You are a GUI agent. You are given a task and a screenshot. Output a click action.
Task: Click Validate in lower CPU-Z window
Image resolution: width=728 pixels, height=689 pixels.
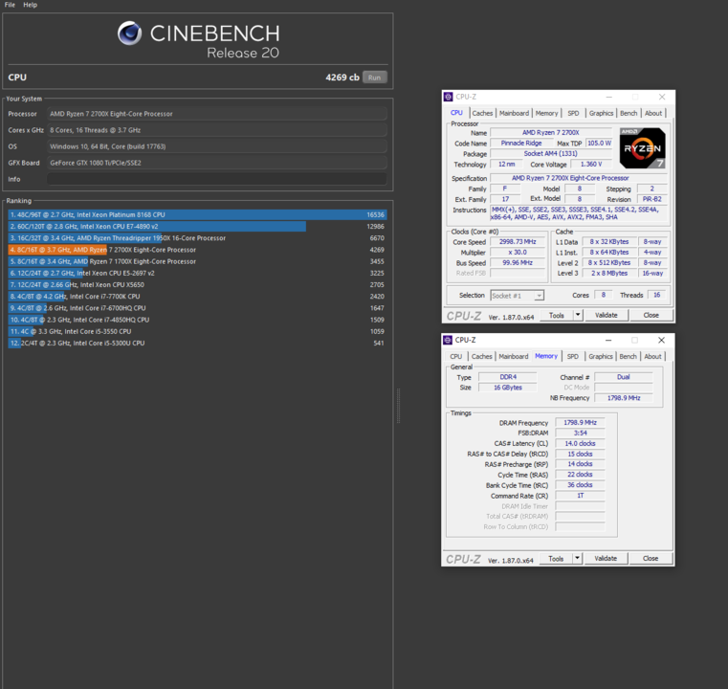click(x=606, y=559)
